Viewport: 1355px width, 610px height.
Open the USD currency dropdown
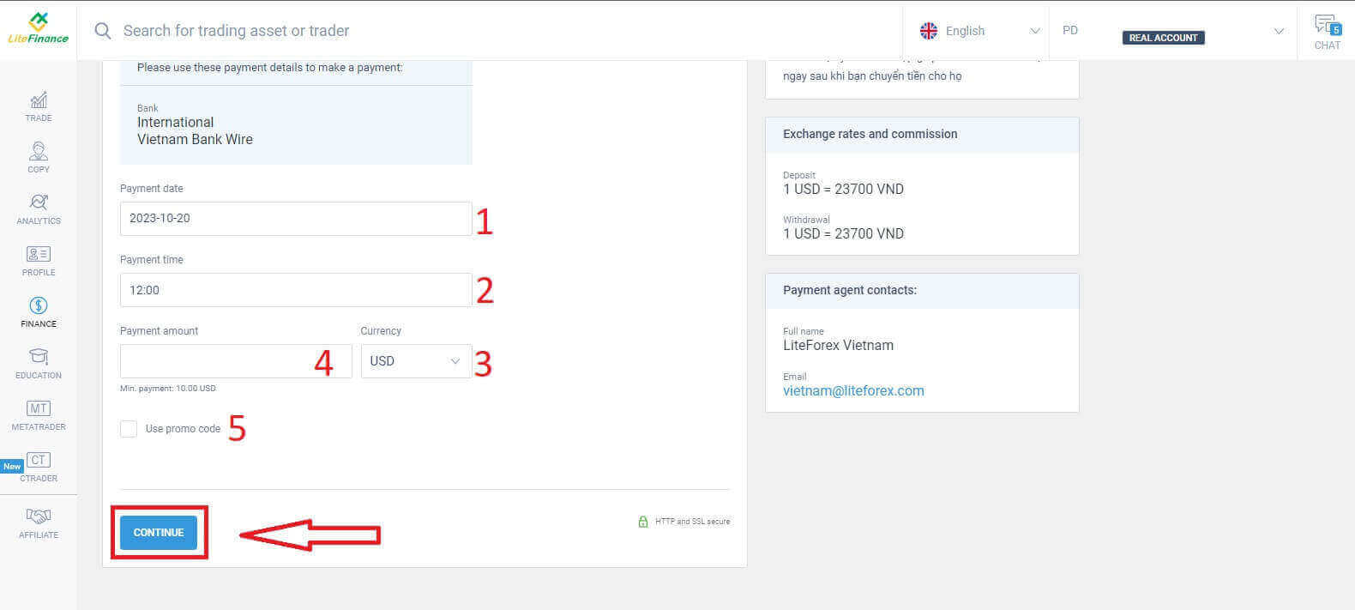(416, 361)
